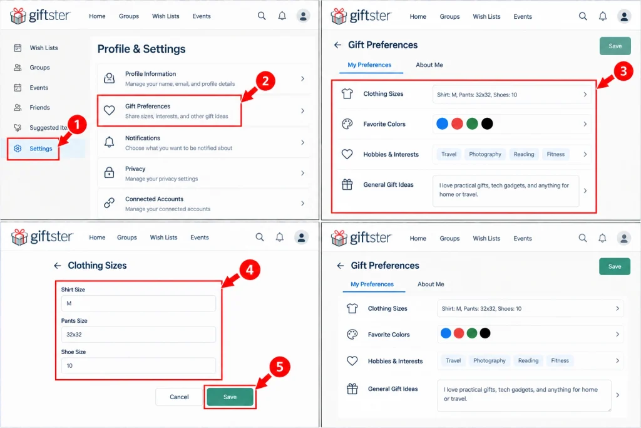Click the search icon in the Clothing Sizes panel header

(x=260, y=237)
